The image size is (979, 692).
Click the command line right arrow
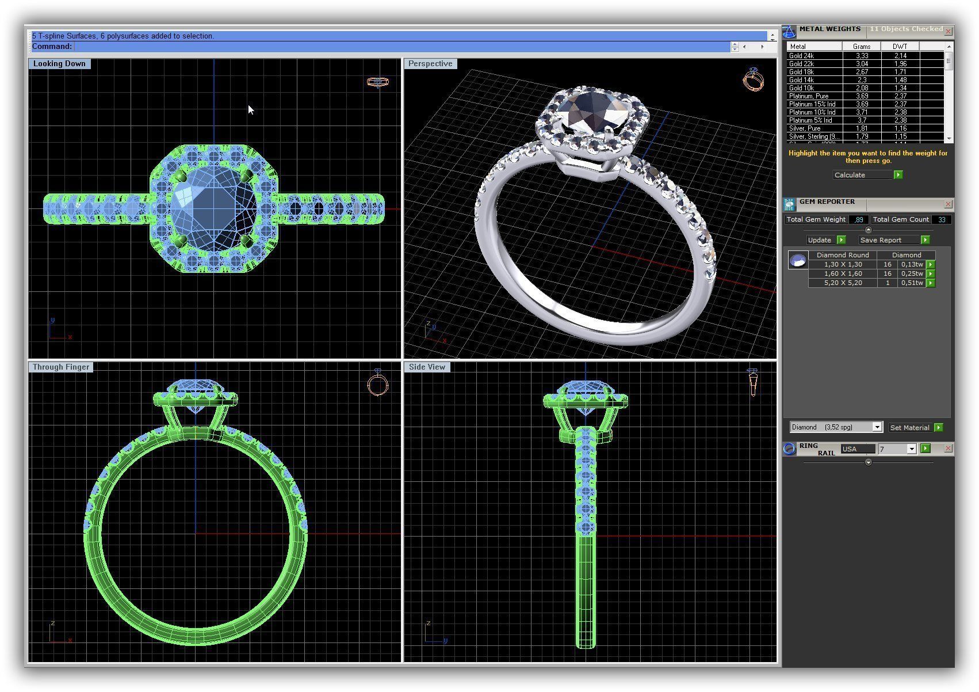point(762,47)
